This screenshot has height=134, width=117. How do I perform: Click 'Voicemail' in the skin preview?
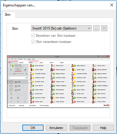point(21,105)
